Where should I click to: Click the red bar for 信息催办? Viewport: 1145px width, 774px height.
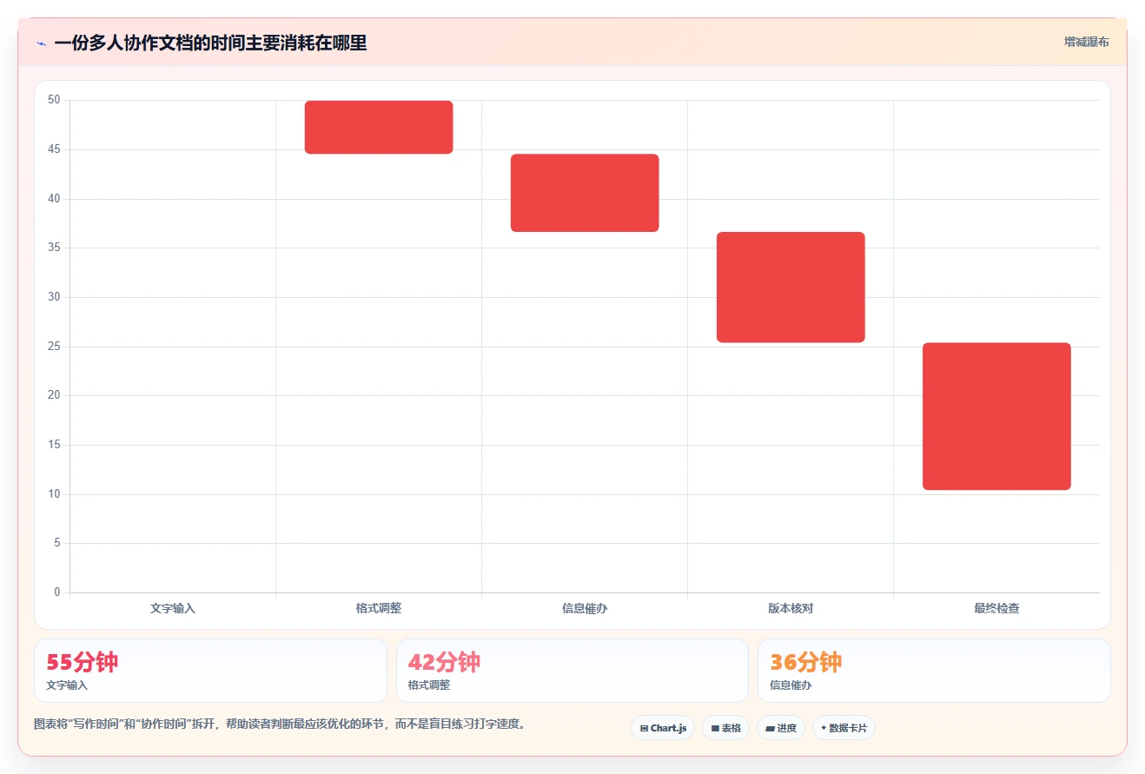[x=585, y=193]
